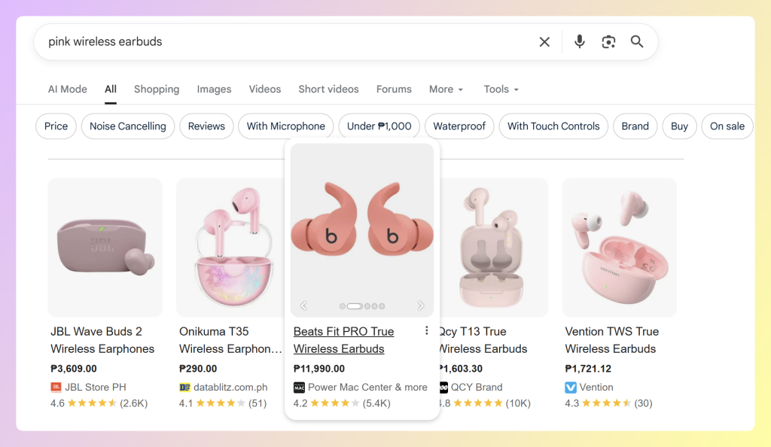This screenshot has height=447, width=771.
Task: Click the JBL Store PH seller logo
Action: [56, 387]
